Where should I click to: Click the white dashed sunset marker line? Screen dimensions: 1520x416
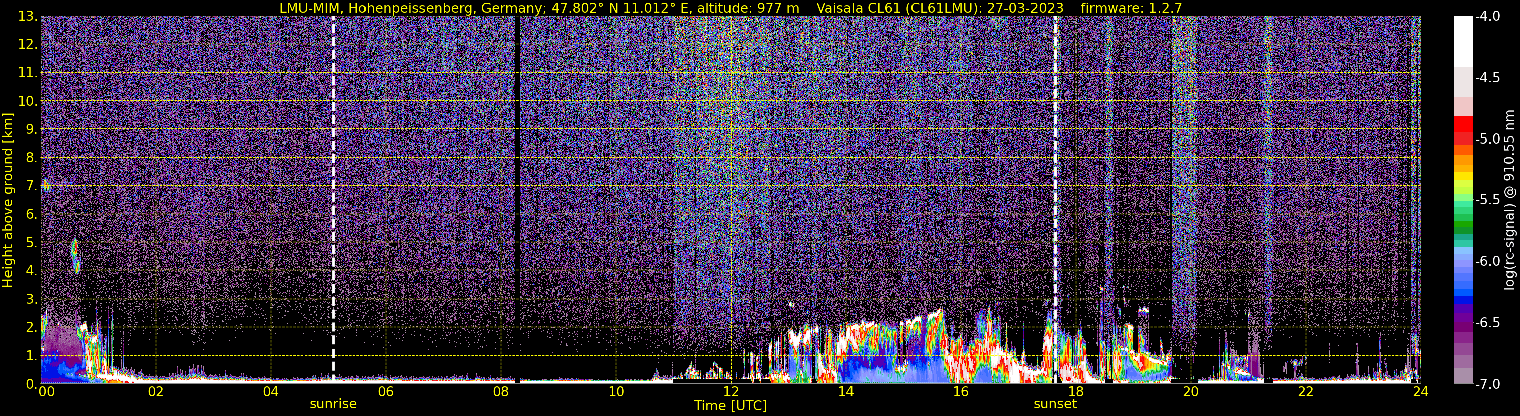tap(1055, 200)
